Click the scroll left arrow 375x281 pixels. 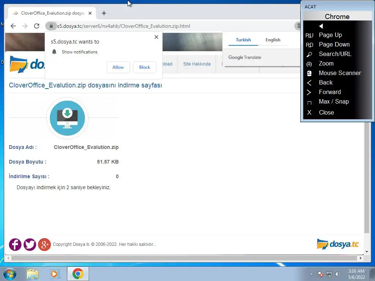click(8, 258)
